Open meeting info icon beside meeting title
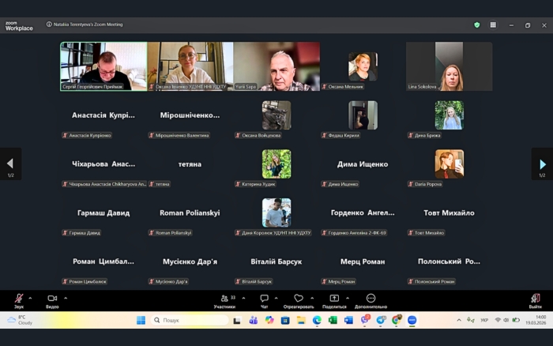This screenshot has height=346, width=553. pos(49,24)
